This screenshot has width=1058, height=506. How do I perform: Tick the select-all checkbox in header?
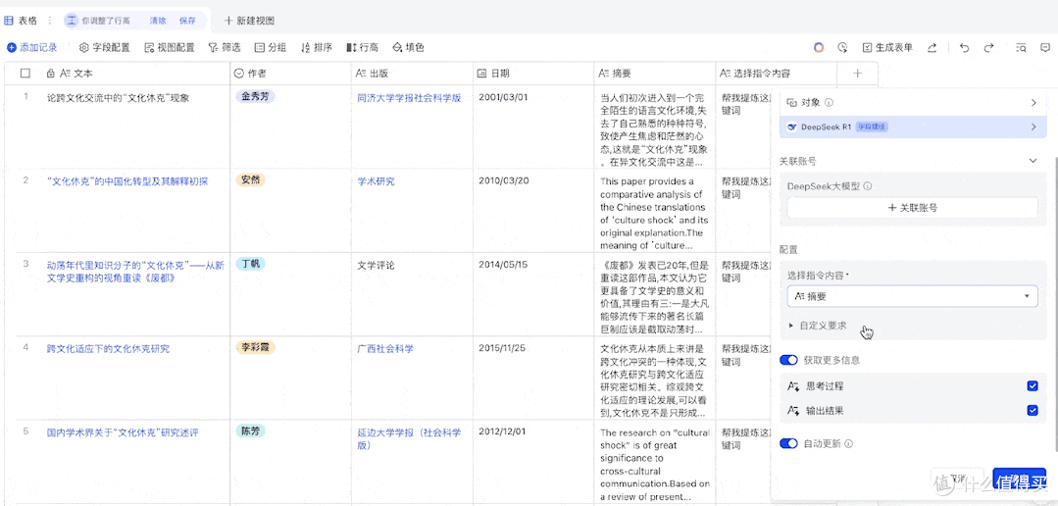coord(25,73)
